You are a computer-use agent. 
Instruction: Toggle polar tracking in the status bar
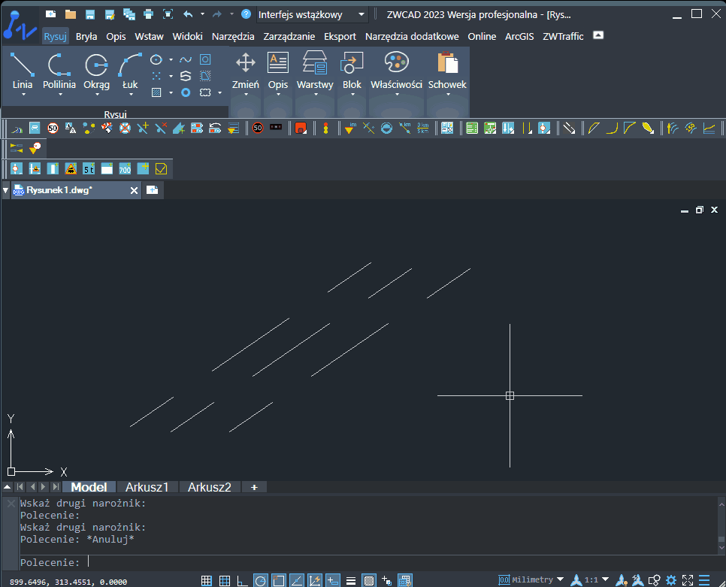(x=260, y=579)
